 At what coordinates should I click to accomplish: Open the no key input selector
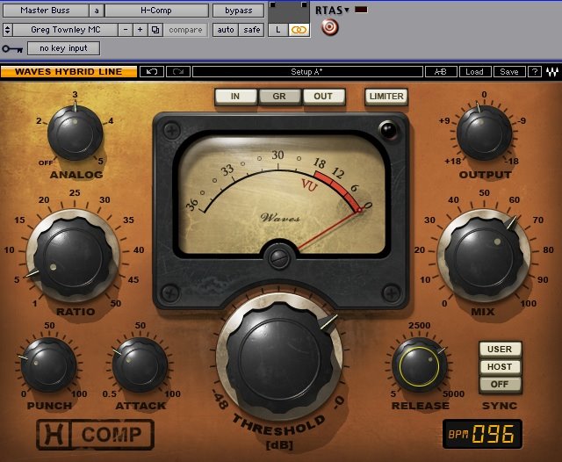point(63,48)
